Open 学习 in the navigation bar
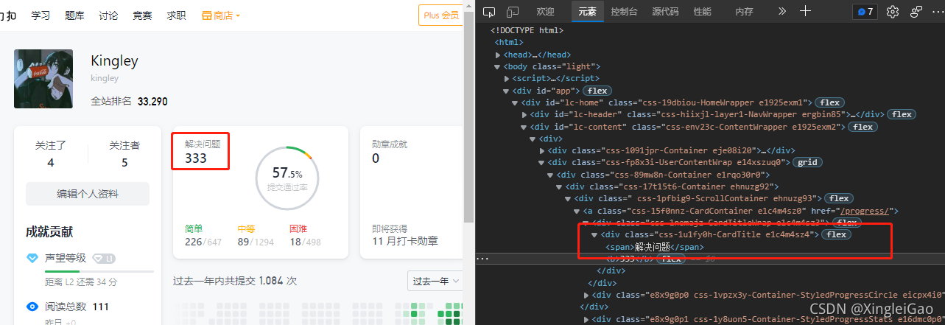This screenshot has width=945, height=325. pyautogui.click(x=41, y=15)
